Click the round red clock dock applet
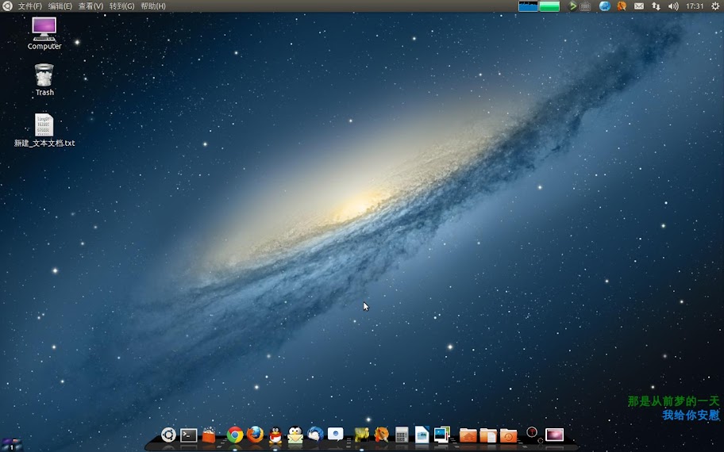 click(532, 432)
